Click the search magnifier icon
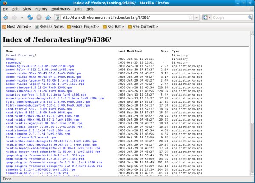 pos(250,17)
